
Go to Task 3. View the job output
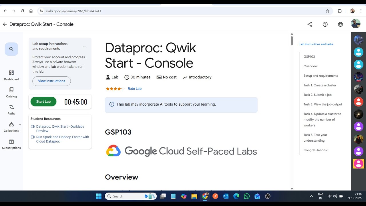click(x=323, y=104)
